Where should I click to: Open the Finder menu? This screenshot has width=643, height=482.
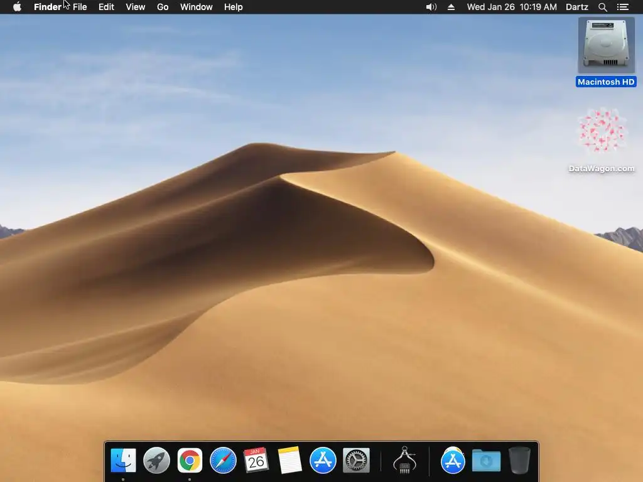pos(48,7)
